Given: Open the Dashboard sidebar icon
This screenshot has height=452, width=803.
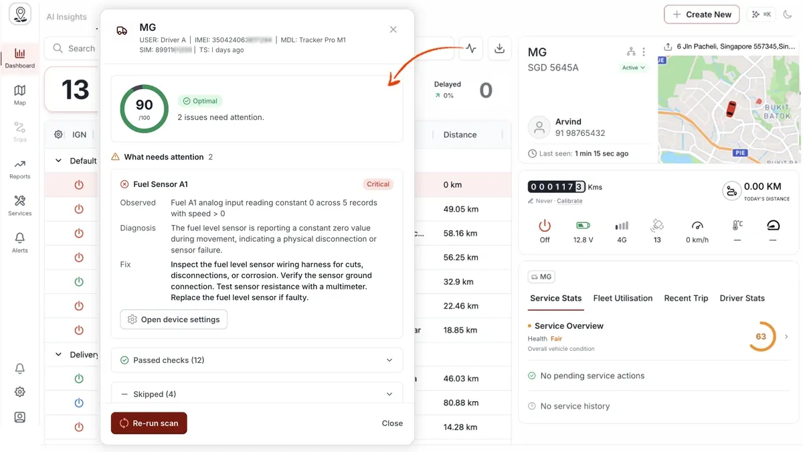Looking at the screenshot, I should 20,58.
